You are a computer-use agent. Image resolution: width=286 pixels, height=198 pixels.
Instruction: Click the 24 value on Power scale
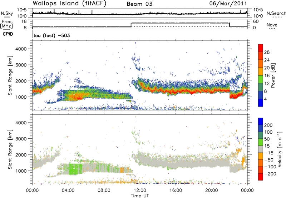click(267, 60)
